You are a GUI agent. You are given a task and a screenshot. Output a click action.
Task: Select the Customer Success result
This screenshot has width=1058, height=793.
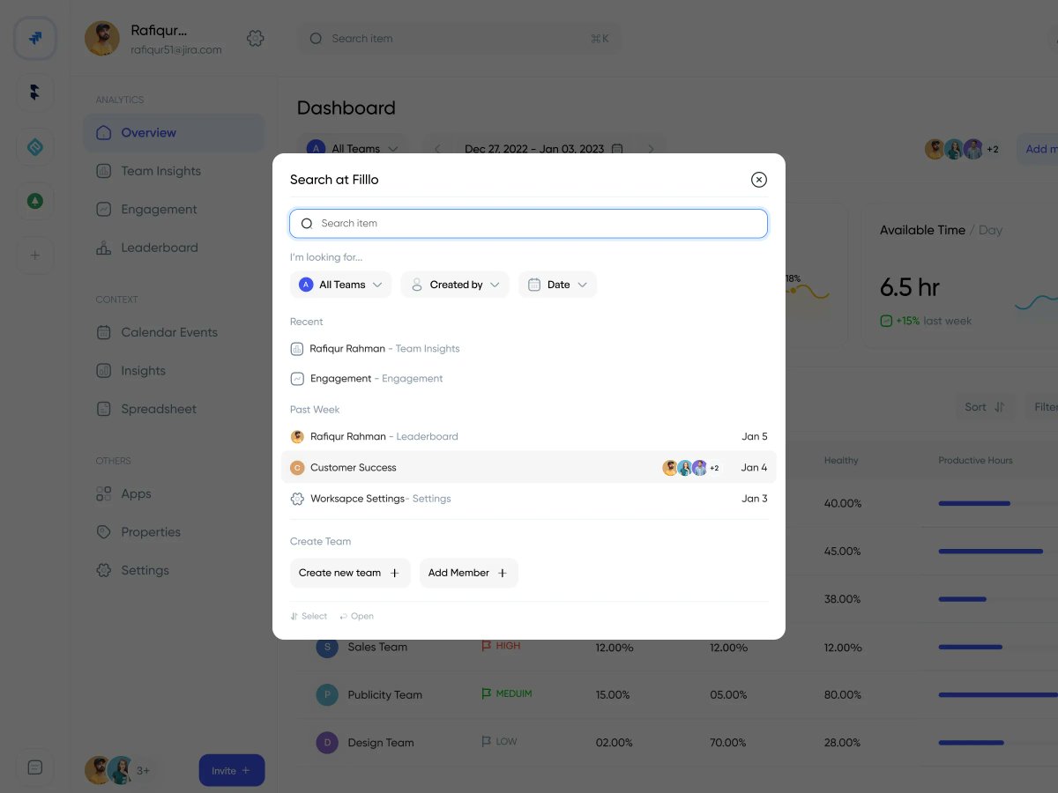528,467
